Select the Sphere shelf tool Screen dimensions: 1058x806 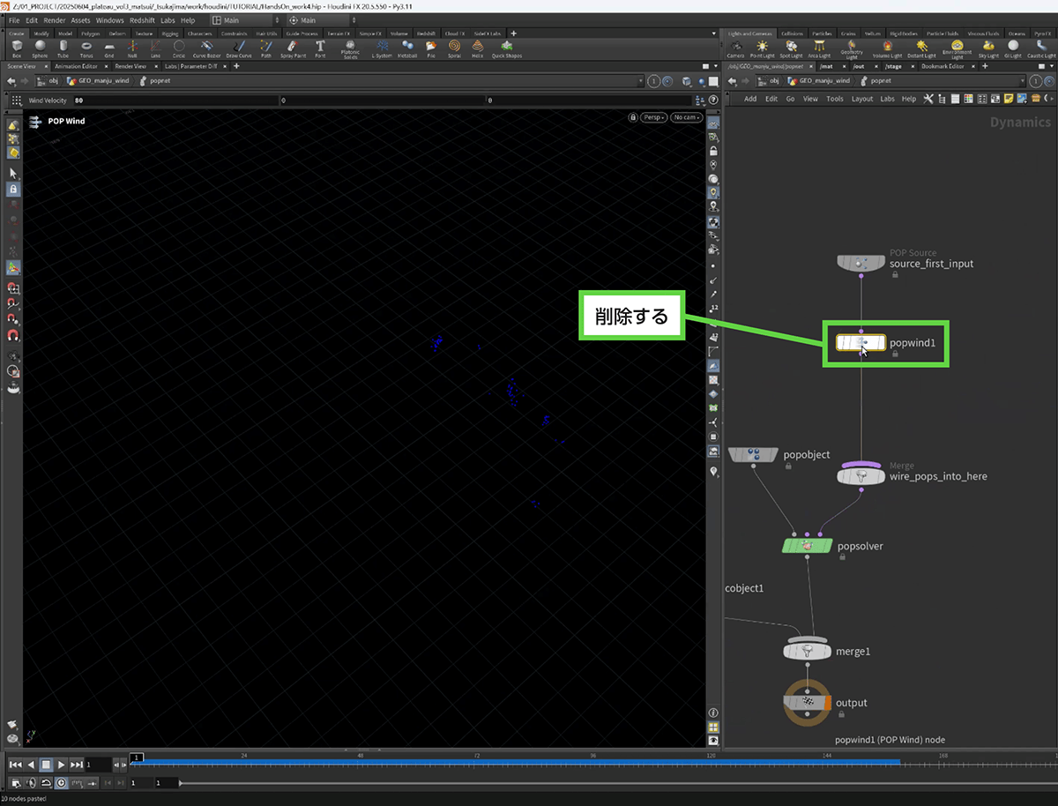click(x=40, y=47)
